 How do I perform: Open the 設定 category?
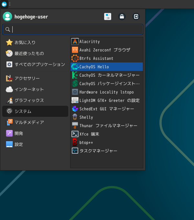tap(35, 144)
